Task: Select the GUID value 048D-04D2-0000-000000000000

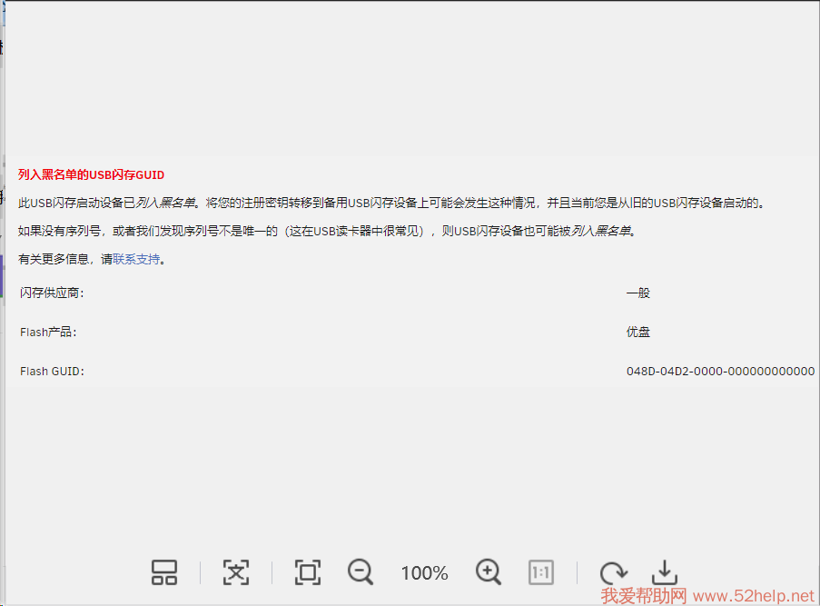Action: point(720,371)
